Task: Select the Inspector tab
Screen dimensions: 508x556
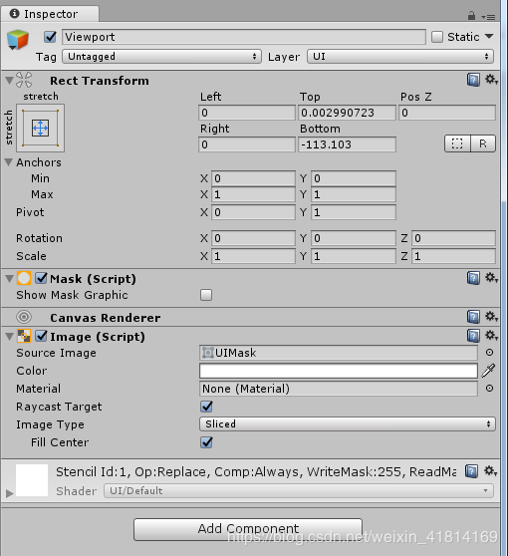Action: (x=50, y=14)
